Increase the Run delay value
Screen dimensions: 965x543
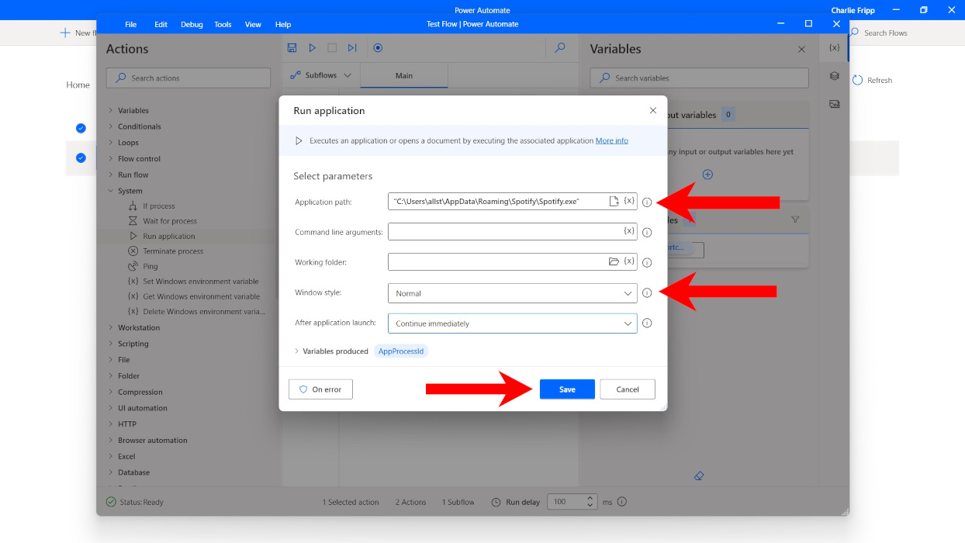click(590, 498)
